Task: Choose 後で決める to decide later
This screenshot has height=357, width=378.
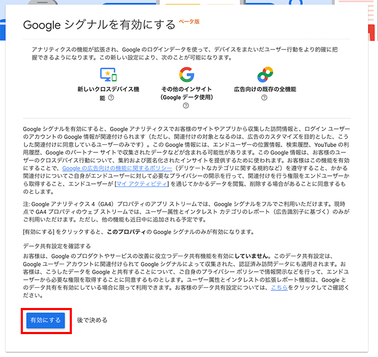Action: tap(92, 320)
